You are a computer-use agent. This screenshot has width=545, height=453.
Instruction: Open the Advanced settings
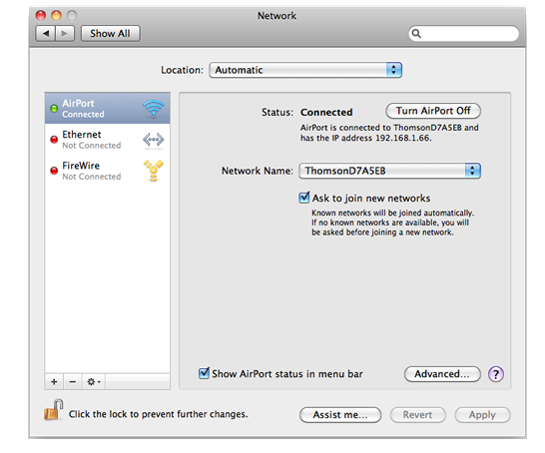pyautogui.click(x=442, y=374)
